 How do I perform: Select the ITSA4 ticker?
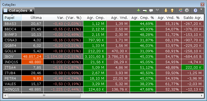[x=10, y=68]
